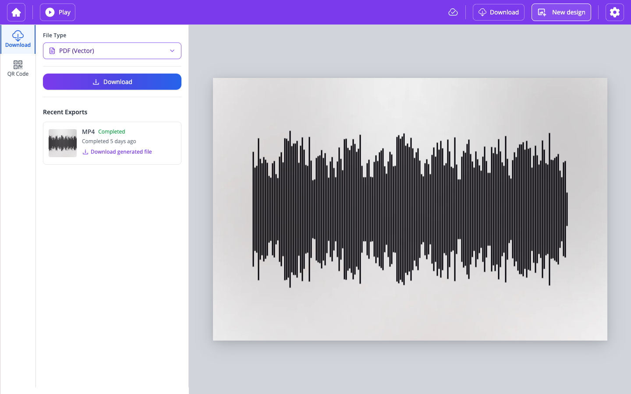Click the download arrow icon on the purple button
This screenshot has width=631, height=394.
point(95,81)
